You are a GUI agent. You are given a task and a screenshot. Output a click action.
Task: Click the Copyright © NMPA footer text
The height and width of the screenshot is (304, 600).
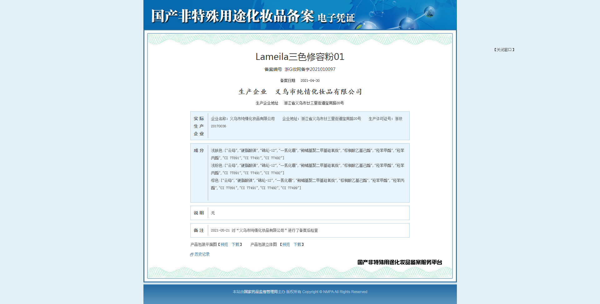coord(335,292)
